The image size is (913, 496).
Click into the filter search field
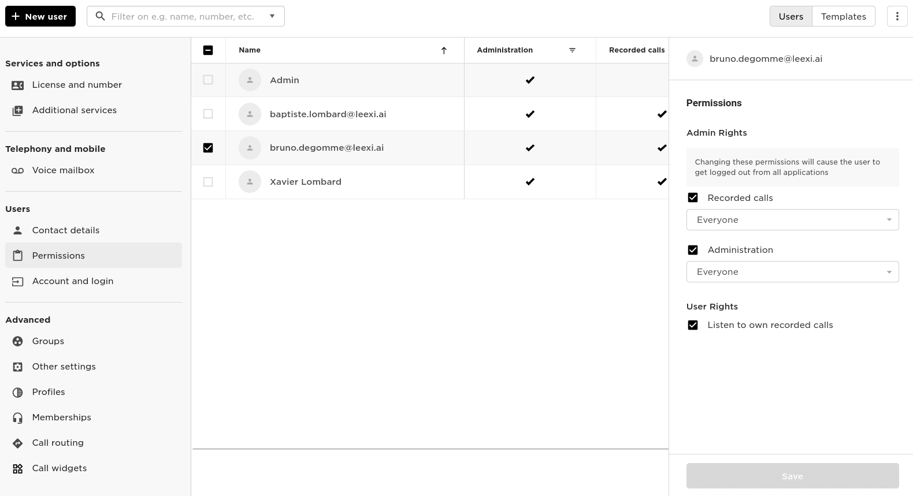182,16
